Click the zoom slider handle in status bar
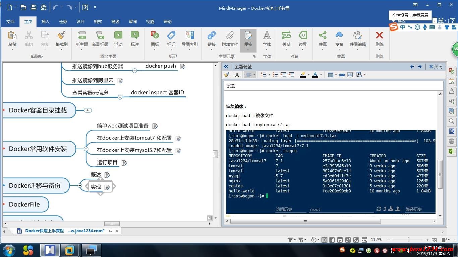This screenshot has width=458, height=257. tap(408, 240)
